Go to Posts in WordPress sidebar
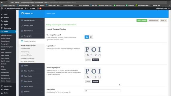The height and width of the screenshot is (96, 171). tap(5, 14)
